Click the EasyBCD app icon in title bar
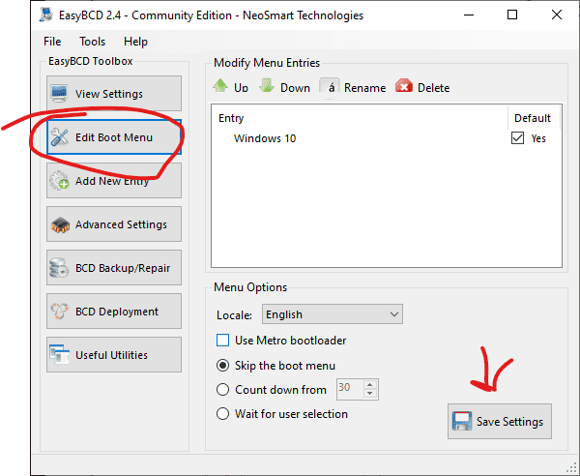The image size is (580, 476). pyautogui.click(x=45, y=15)
